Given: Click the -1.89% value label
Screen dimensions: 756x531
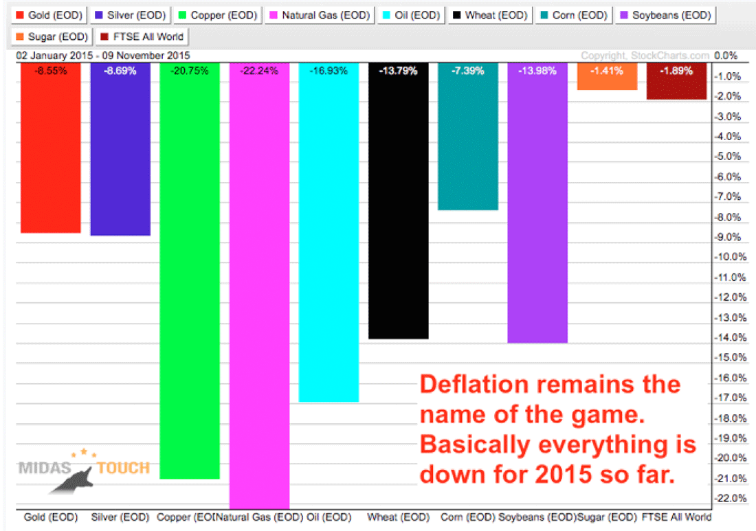Looking at the screenshot, I should point(676,71).
